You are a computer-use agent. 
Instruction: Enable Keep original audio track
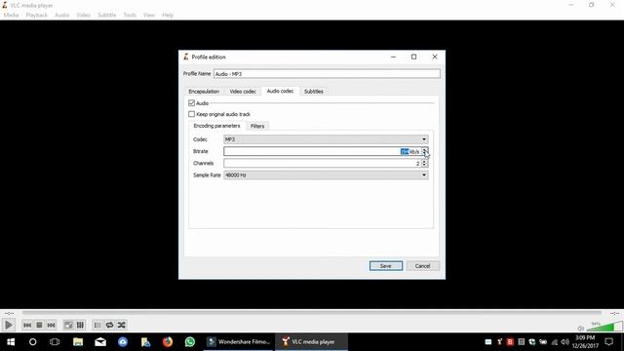(x=191, y=114)
